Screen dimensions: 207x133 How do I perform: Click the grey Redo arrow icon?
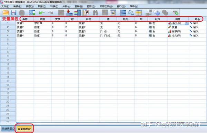51,13
